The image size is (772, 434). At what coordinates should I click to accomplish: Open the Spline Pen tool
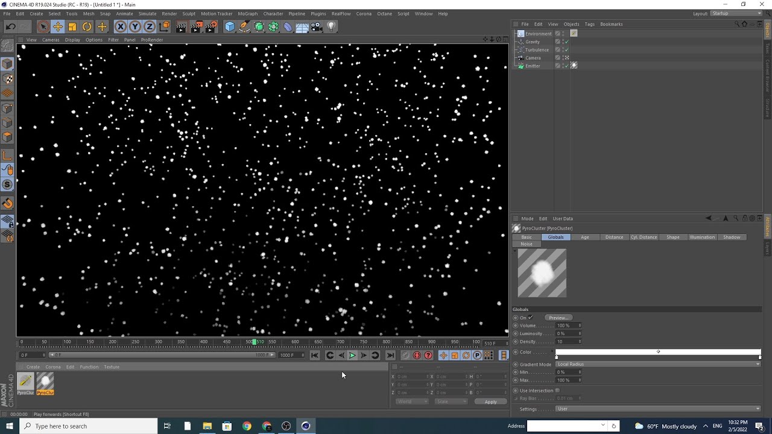coord(244,27)
